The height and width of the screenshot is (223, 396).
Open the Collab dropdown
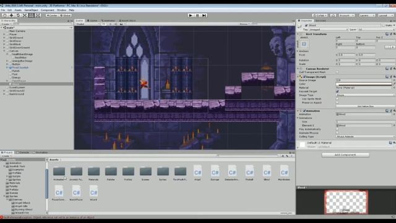(x=319, y=15)
